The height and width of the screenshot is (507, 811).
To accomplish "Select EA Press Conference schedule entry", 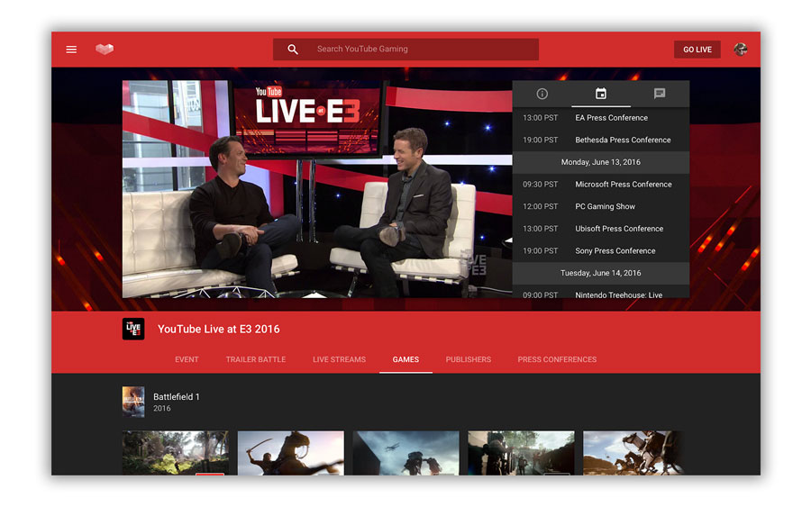I will pos(601,118).
